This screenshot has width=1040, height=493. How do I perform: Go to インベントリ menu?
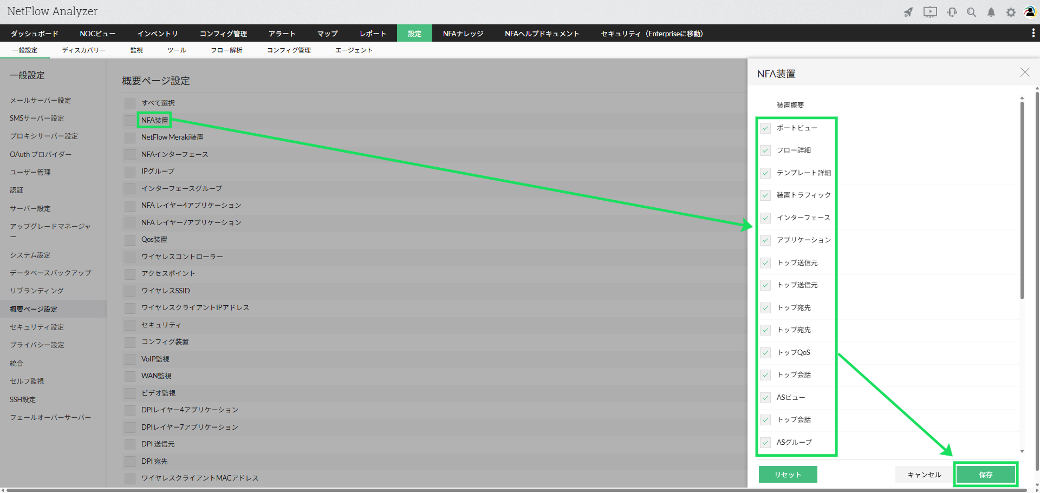click(x=158, y=34)
